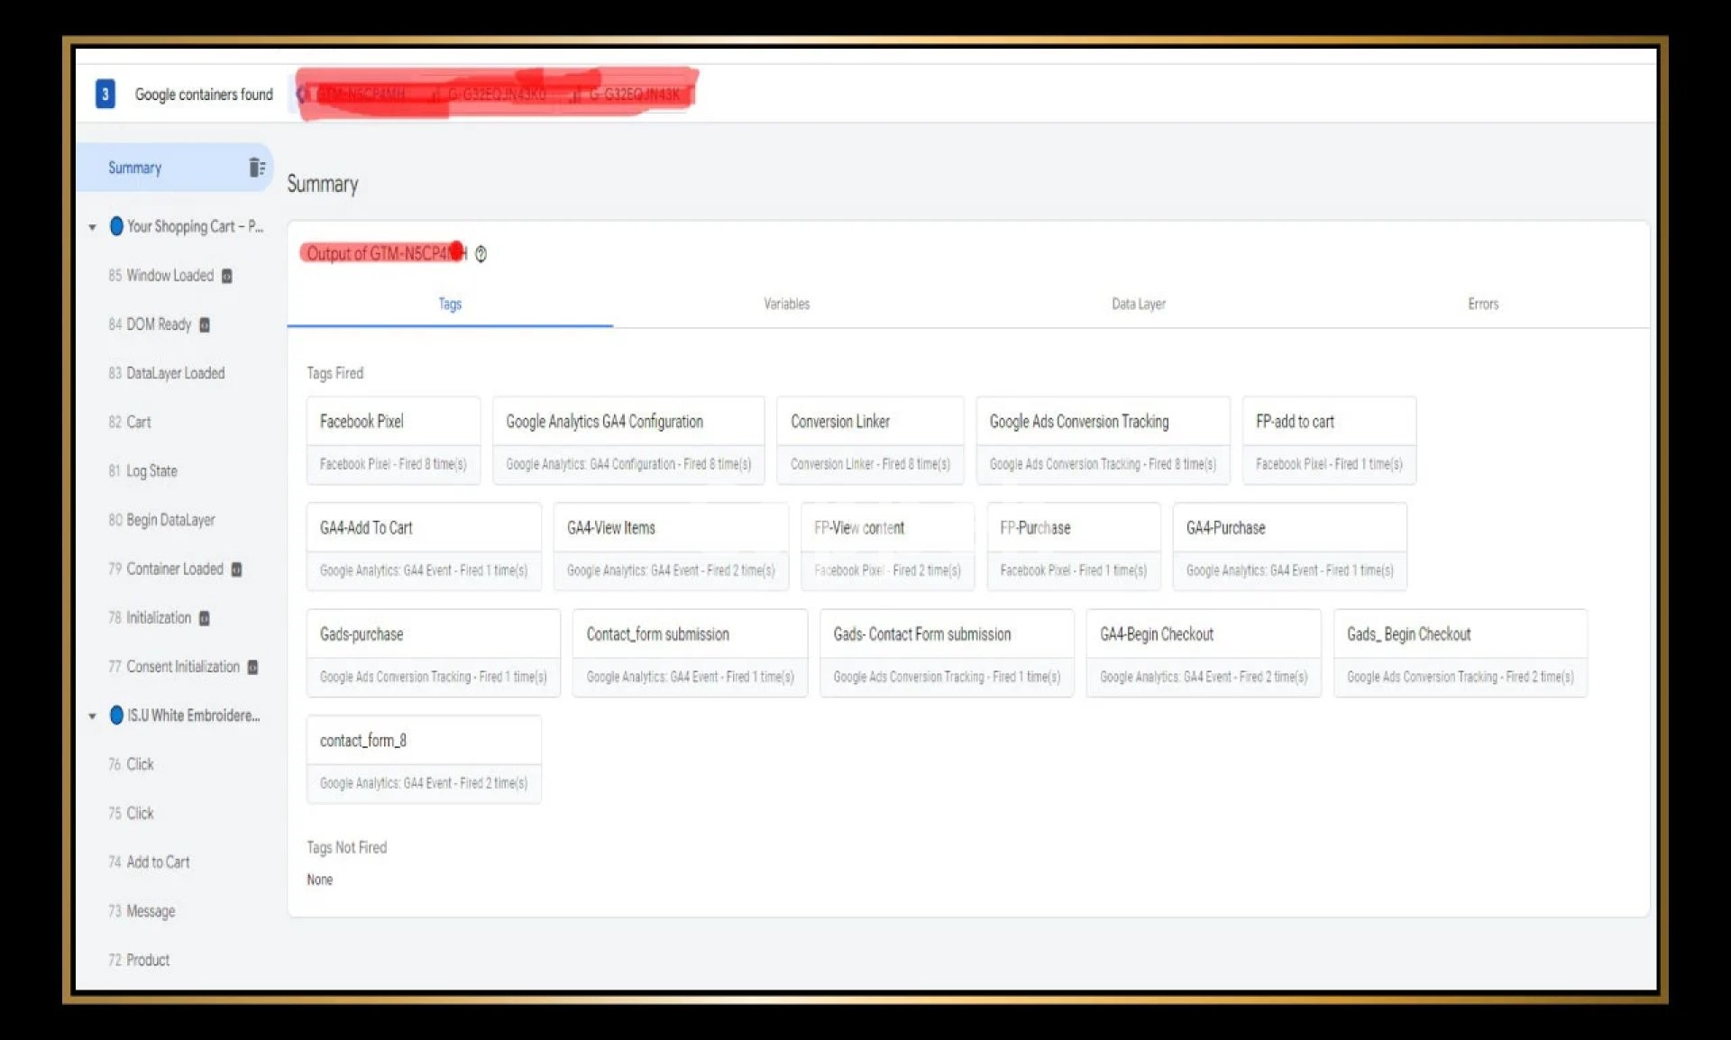
Task: Click the API call icon beside Initialization
Action: point(205,618)
